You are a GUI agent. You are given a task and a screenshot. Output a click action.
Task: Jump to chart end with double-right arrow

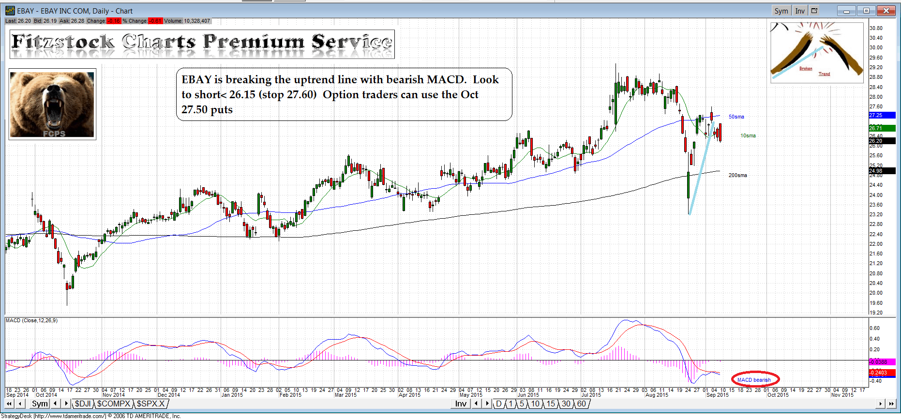[x=891, y=404]
